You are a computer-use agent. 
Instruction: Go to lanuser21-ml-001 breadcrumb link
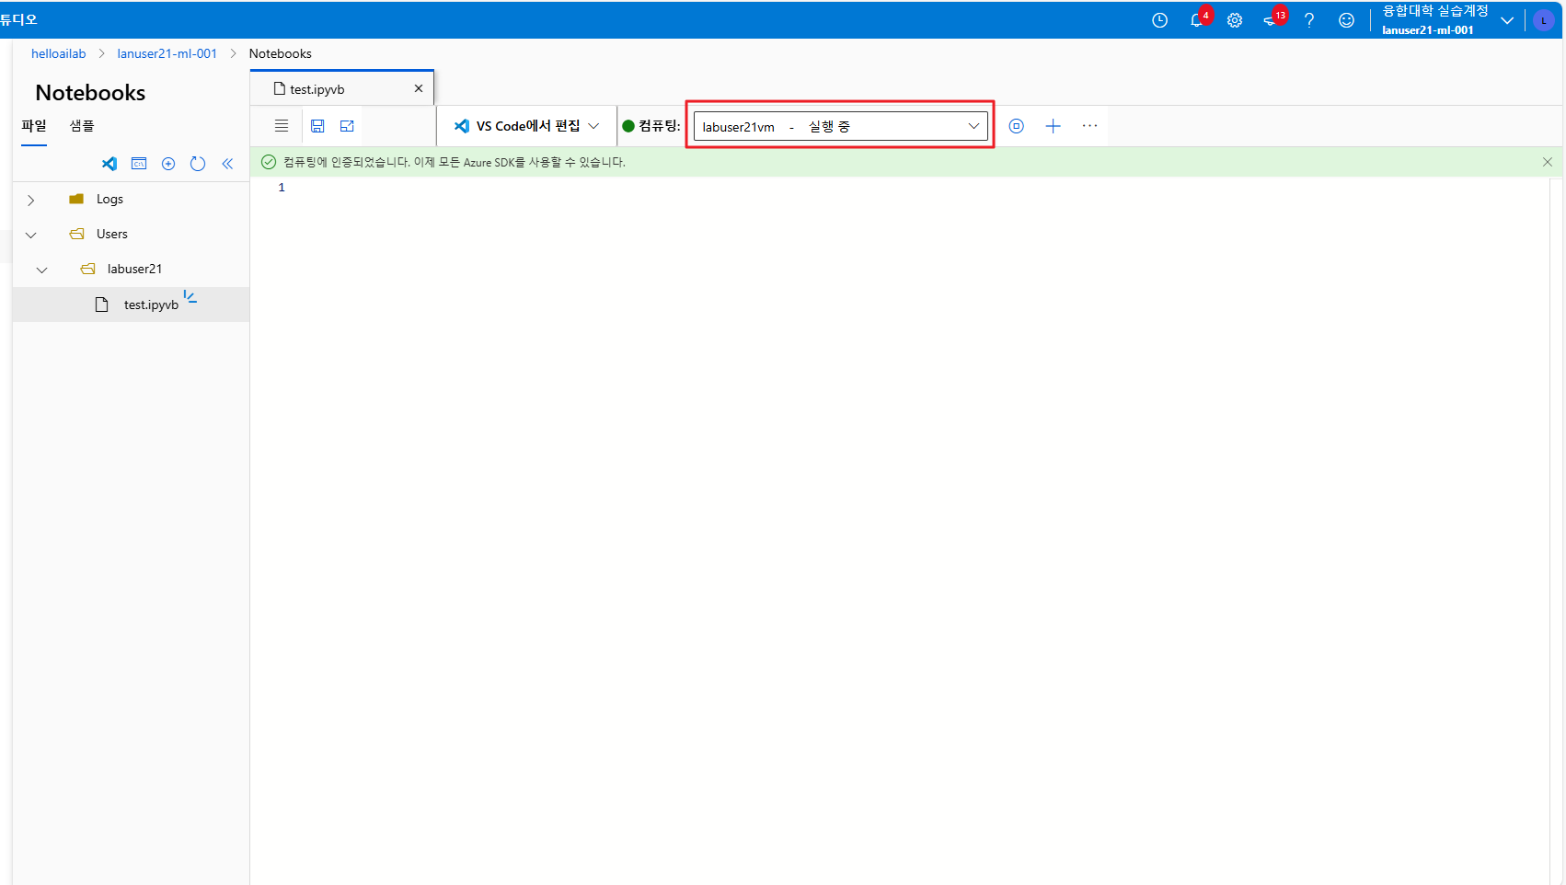pyautogui.click(x=167, y=53)
